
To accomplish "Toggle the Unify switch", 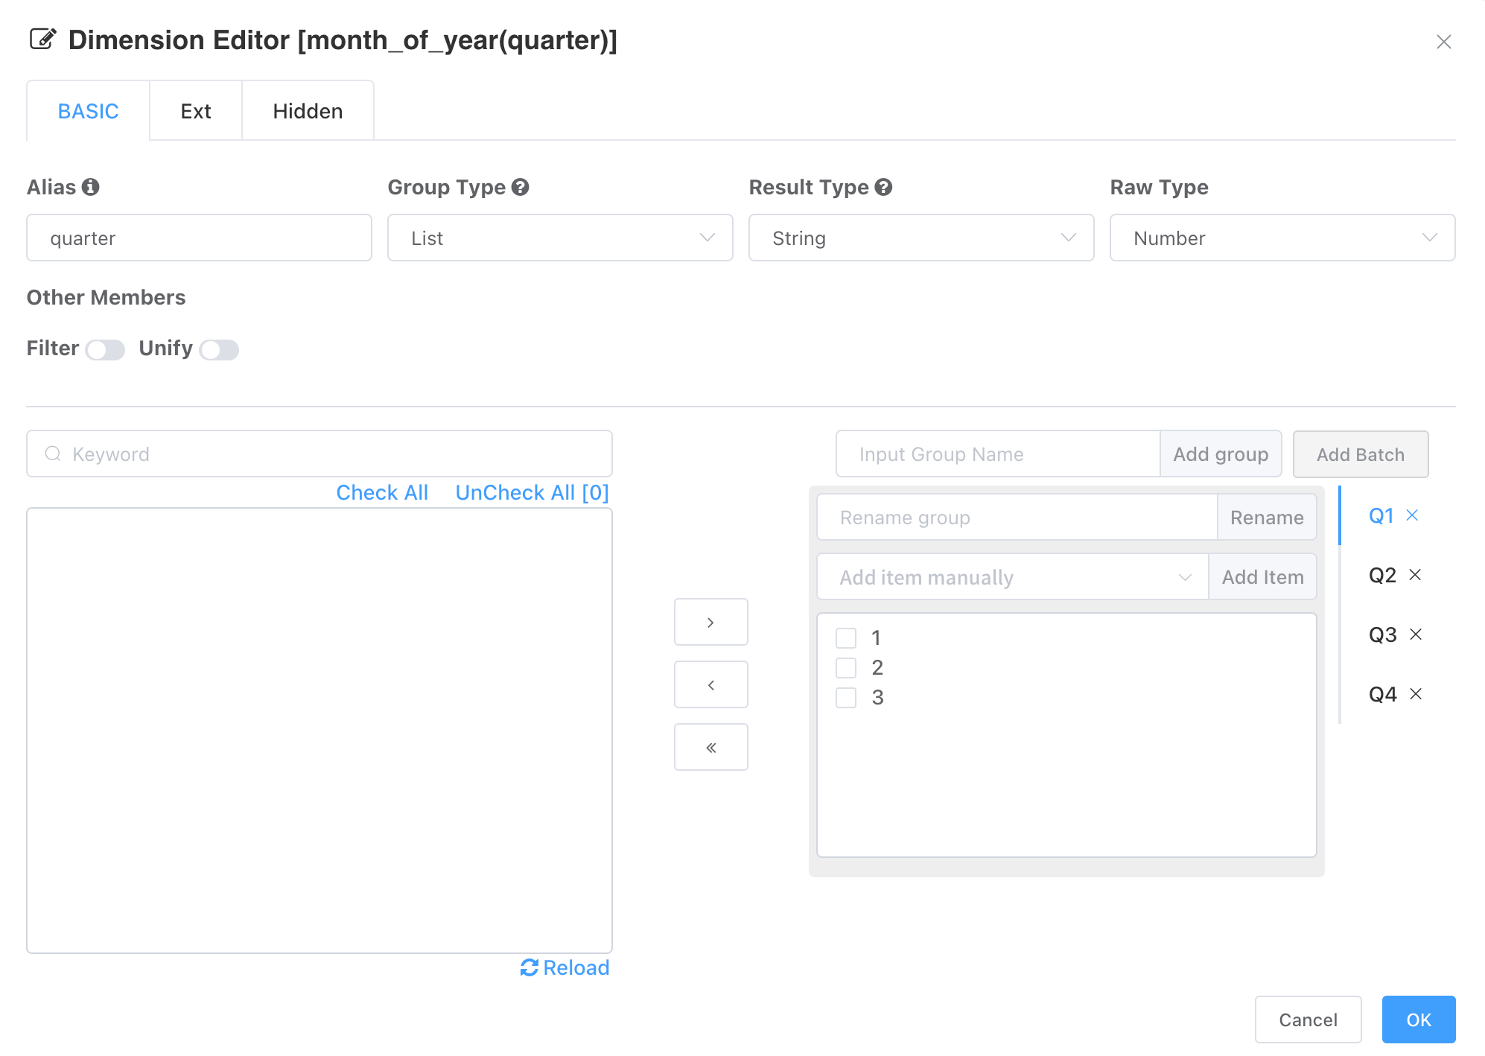I will click(x=219, y=350).
